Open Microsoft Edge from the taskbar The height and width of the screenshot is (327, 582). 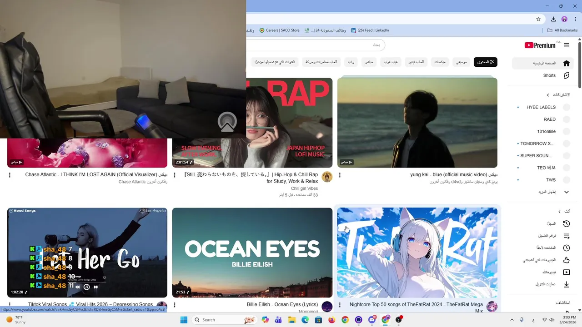point(305,320)
